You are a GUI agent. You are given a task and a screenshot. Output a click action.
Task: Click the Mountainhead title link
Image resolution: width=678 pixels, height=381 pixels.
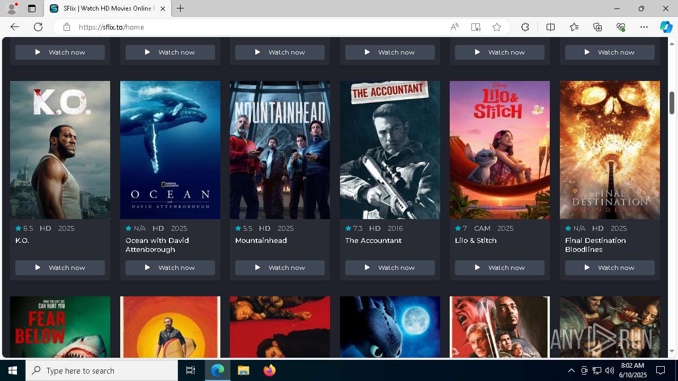261,240
